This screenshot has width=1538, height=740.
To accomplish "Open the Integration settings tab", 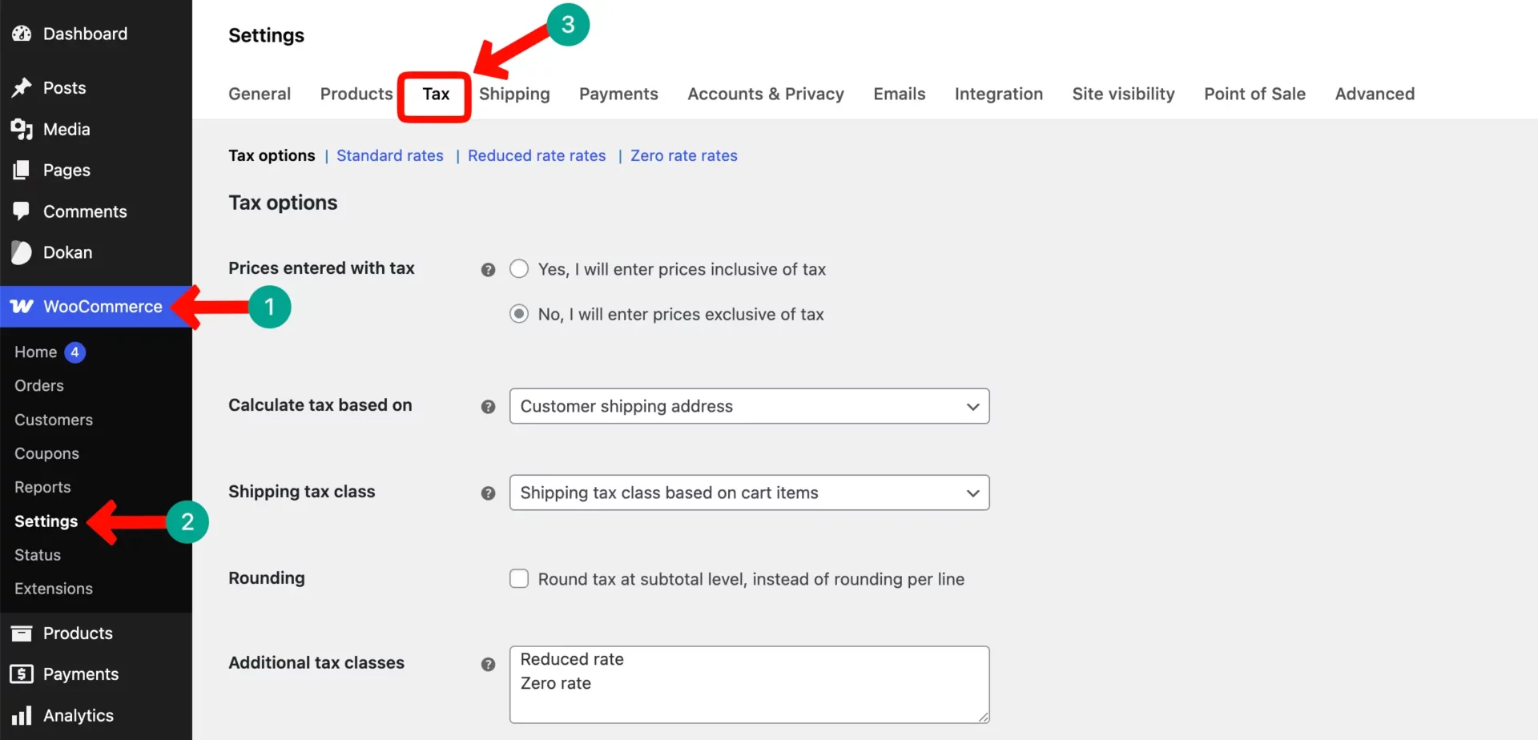I will pyautogui.click(x=999, y=94).
